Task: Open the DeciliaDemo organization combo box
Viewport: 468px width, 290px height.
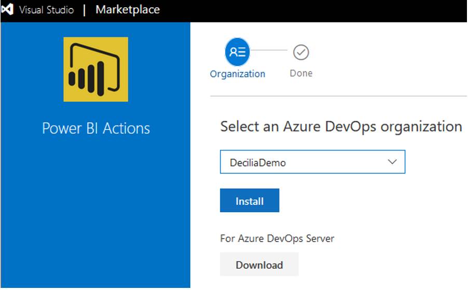Action: (x=312, y=162)
